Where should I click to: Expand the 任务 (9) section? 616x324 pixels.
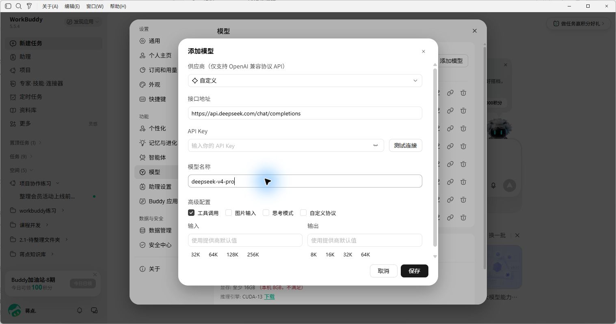(x=21, y=156)
